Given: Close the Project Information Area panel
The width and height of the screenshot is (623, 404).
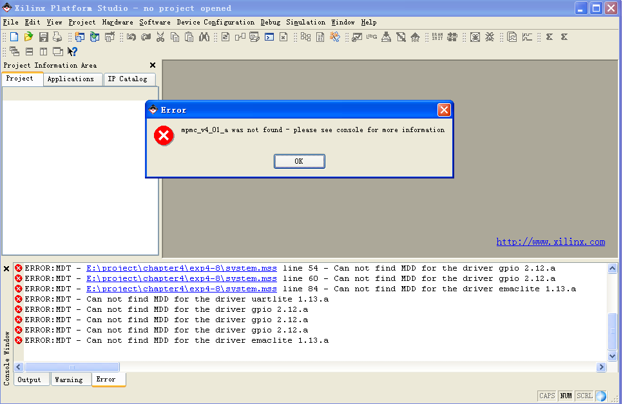Looking at the screenshot, I should pyautogui.click(x=153, y=65).
